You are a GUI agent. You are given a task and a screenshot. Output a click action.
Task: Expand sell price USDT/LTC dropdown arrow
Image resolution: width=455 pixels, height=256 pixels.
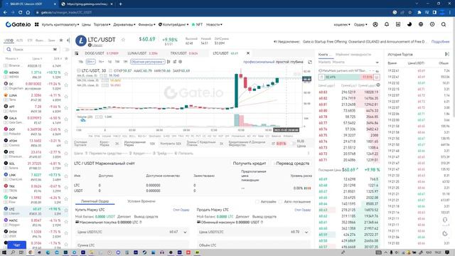point(306,233)
